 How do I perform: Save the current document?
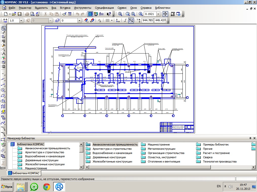coord(20,14)
